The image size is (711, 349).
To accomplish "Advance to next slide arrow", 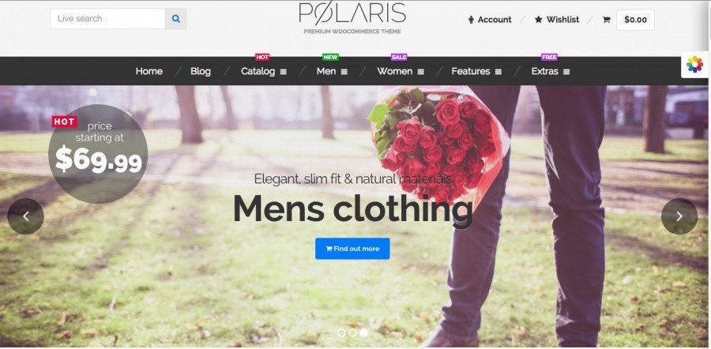I will click(x=679, y=216).
